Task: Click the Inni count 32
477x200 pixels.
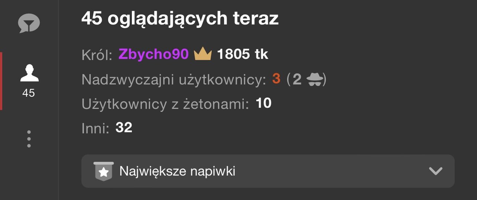Action: [x=124, y=128]
